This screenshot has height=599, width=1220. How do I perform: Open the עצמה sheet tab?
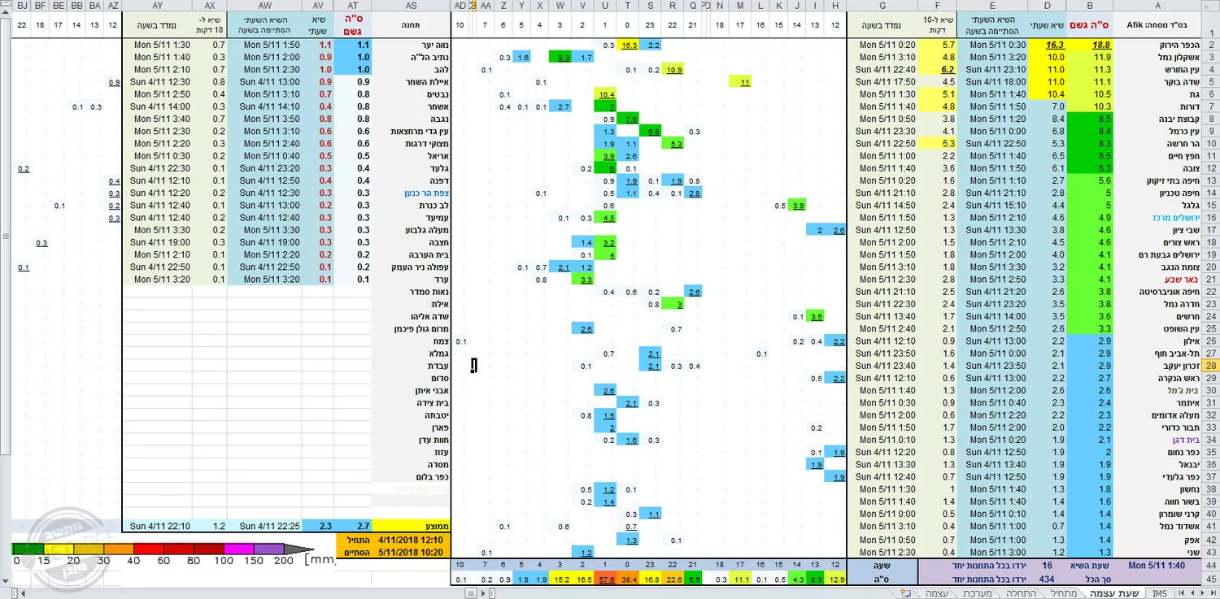pos(937,593)
